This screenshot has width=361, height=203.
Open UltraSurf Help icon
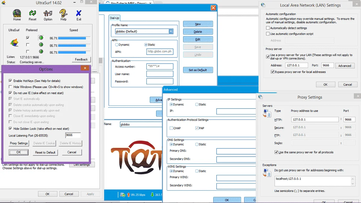point(63,13)
